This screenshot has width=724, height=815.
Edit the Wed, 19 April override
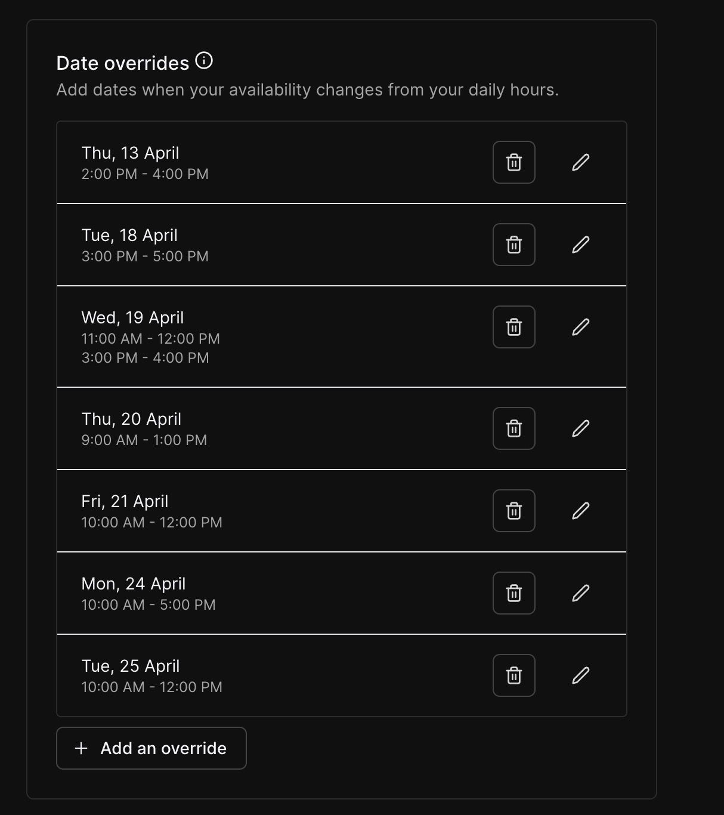coord(581,326)
